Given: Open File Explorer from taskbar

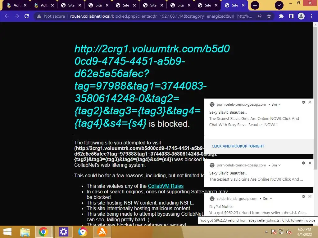Looking at the screenshot, I should [25, 232].
